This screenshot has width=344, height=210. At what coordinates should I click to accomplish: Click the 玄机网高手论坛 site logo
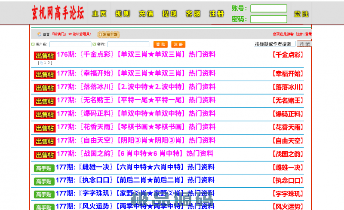pos(58,13)
